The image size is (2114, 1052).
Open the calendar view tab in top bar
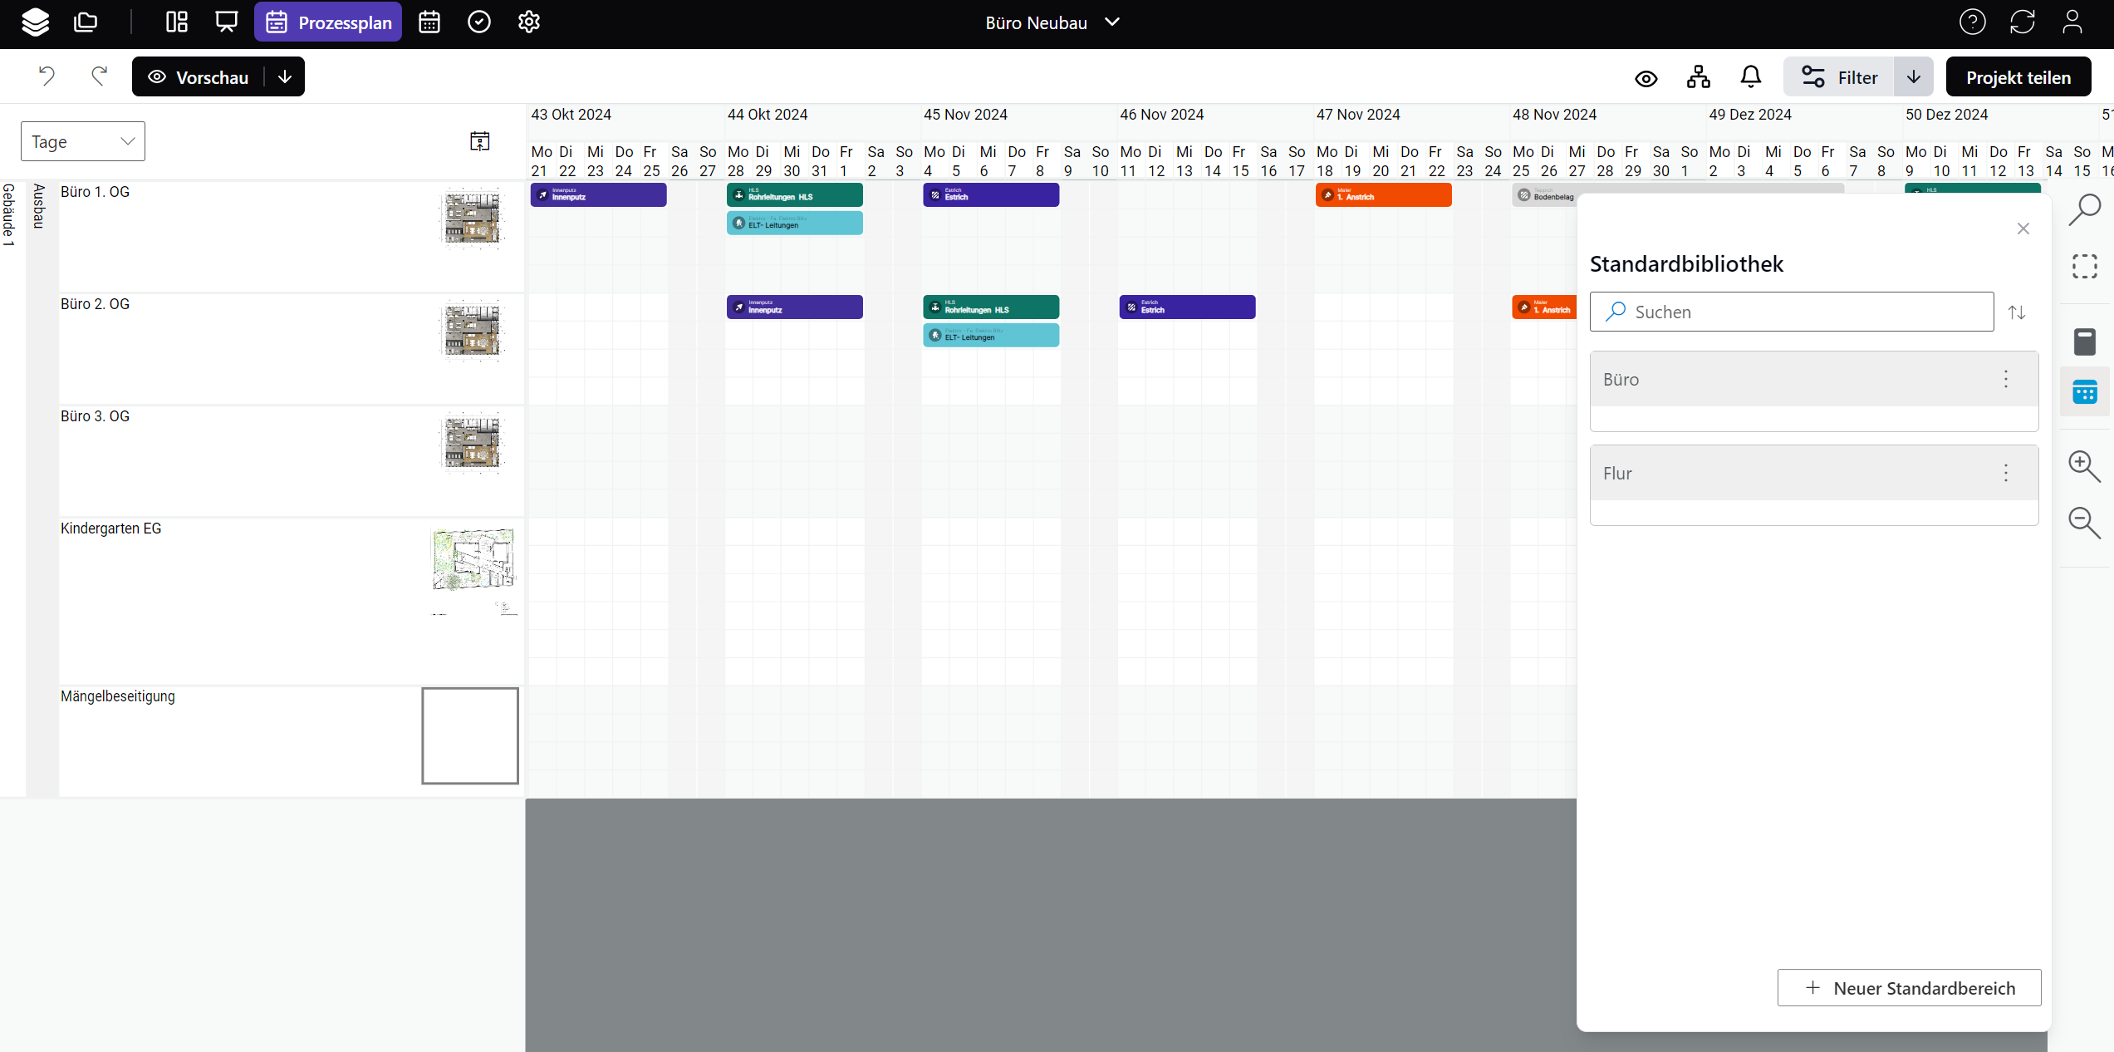(x=429, y=22)
